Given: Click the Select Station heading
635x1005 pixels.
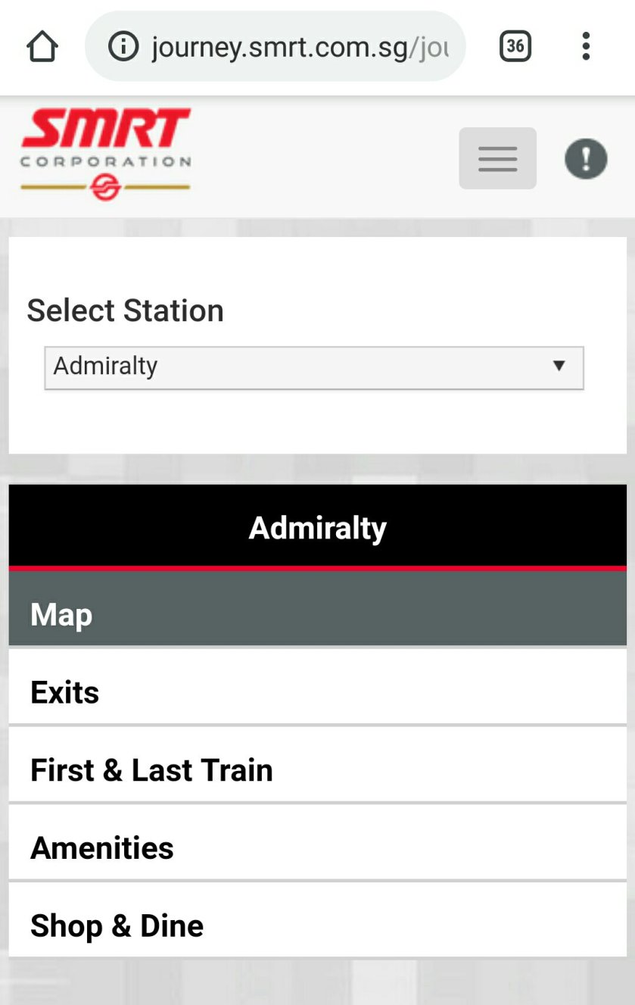Looking at the screenshot, I should [126, 311].
